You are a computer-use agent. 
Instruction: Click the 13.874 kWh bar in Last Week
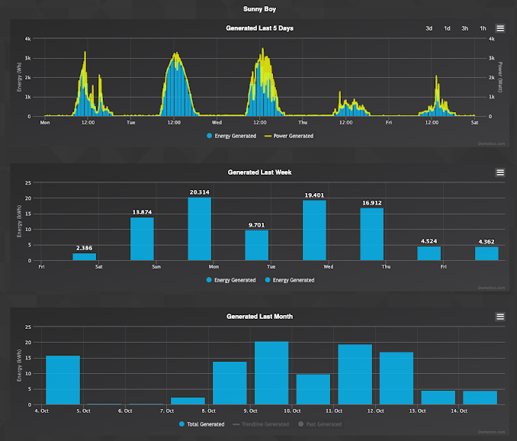[x=142, y=239]
